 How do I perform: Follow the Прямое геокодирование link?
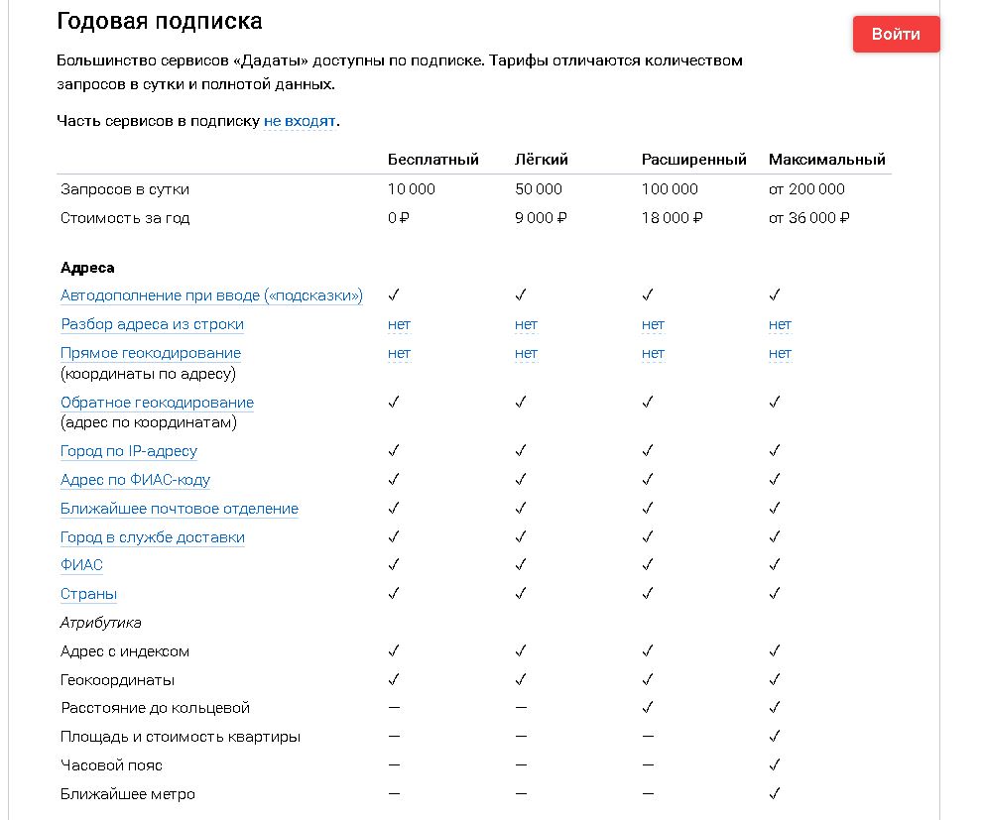click(151, 353)
